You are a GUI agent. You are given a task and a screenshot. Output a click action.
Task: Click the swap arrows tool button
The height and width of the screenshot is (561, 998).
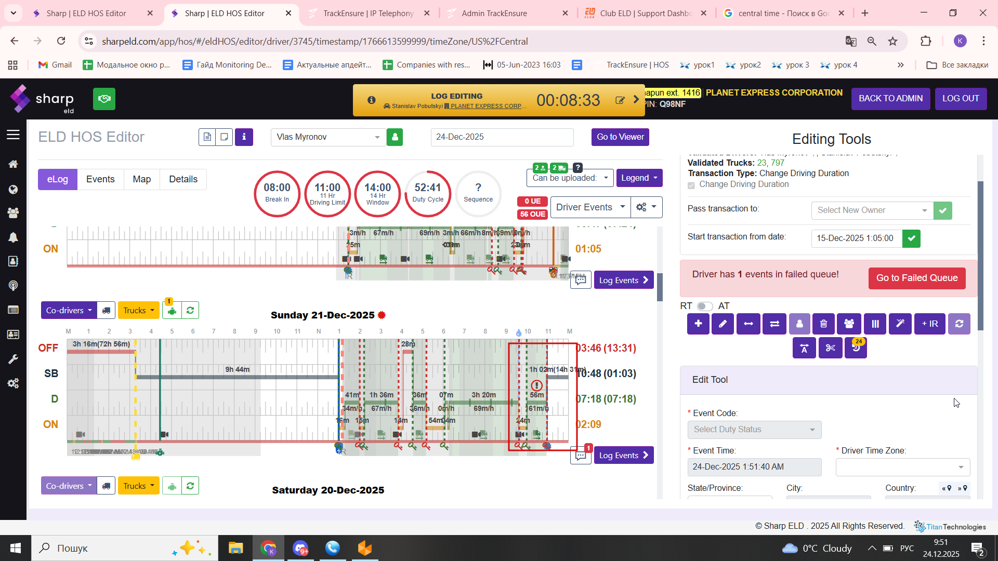click(x=774, y=324)
